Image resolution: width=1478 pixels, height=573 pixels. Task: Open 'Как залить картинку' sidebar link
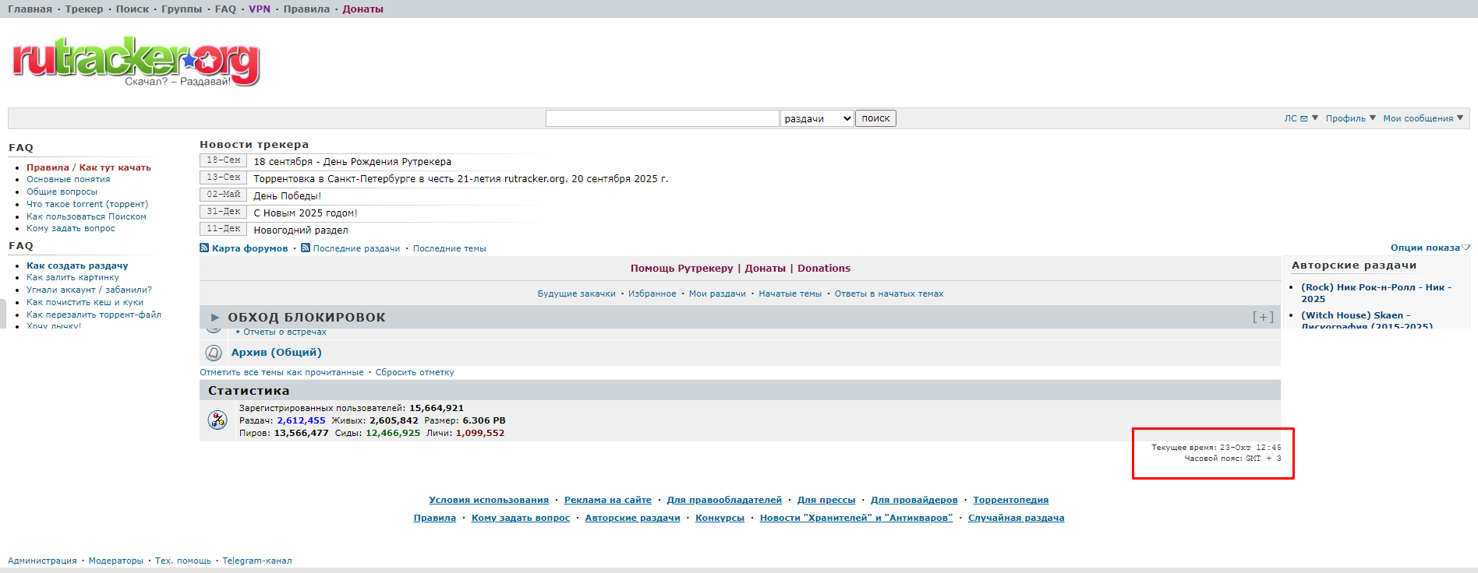pos(73,277)
